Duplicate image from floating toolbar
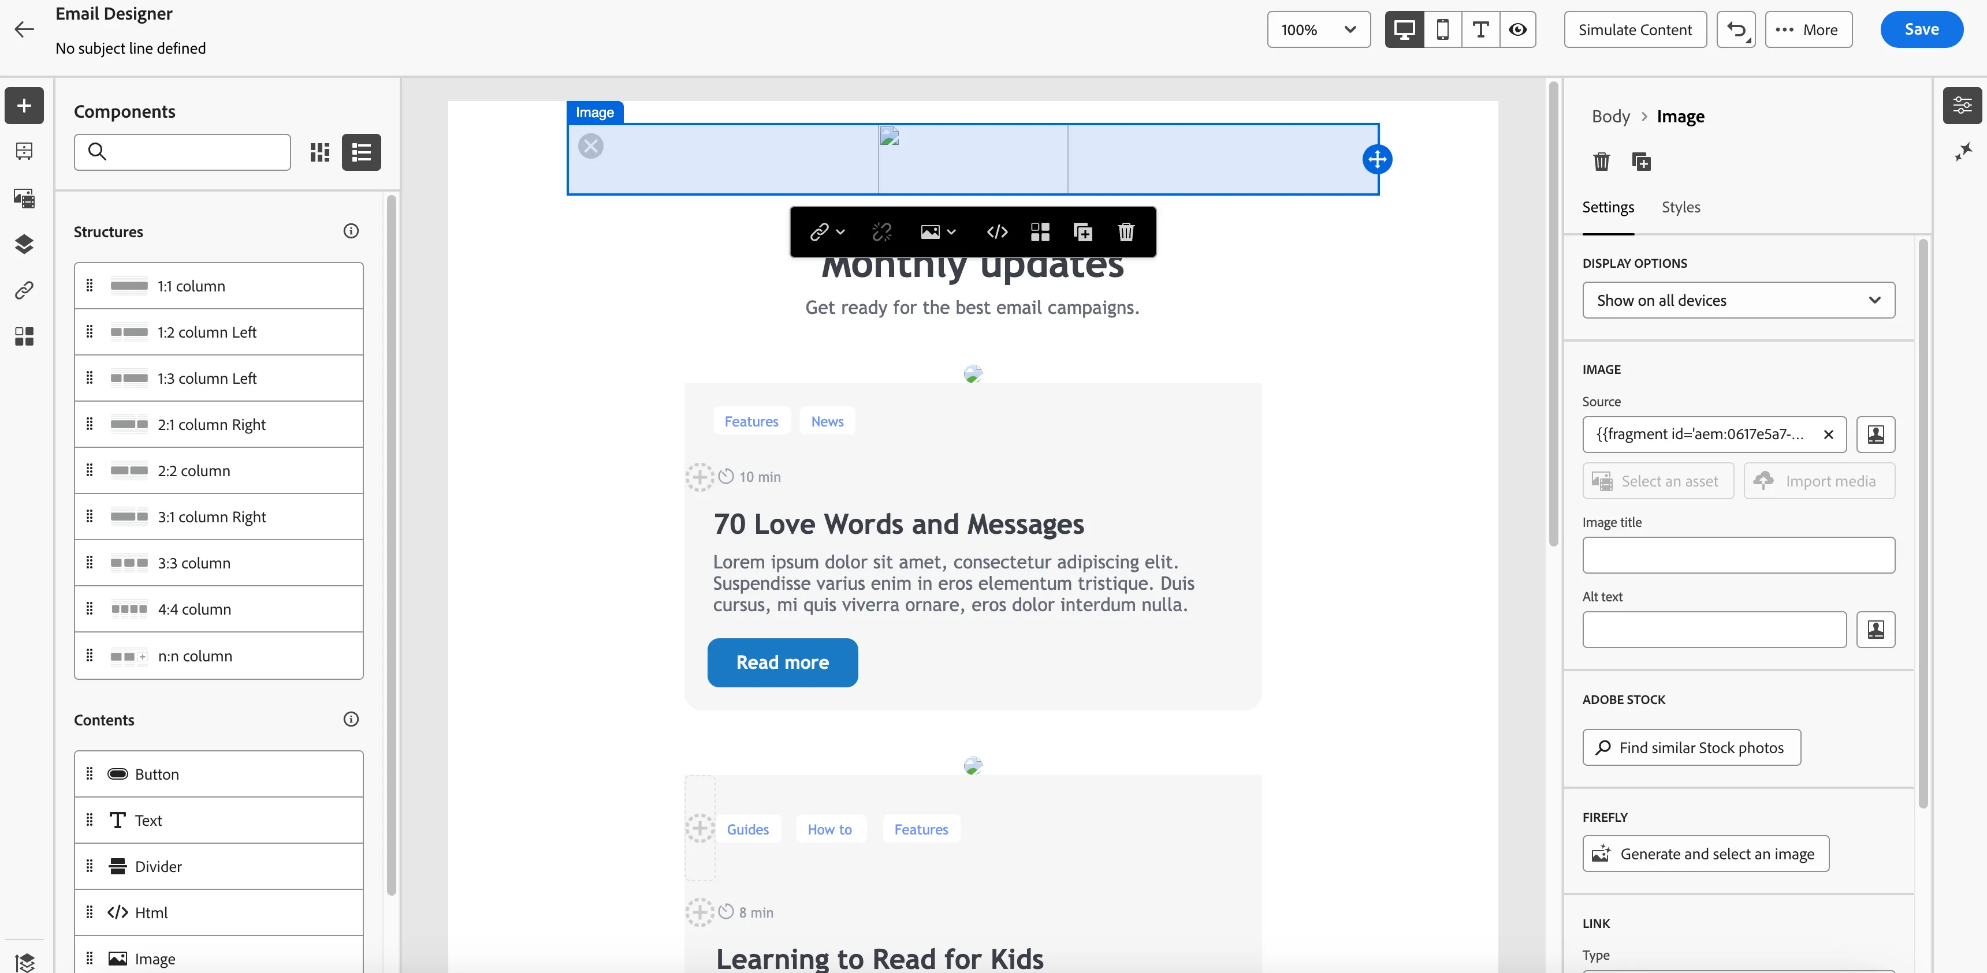 [1083, 232]
